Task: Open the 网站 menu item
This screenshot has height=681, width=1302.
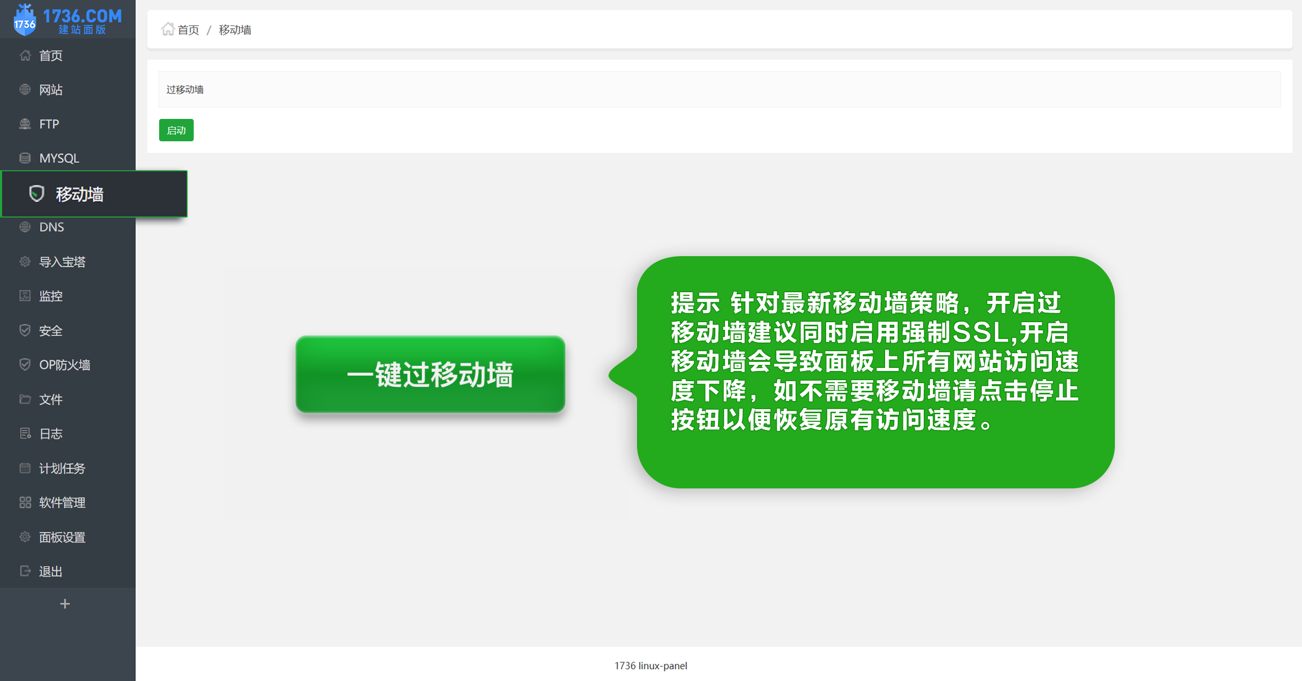Action: click(x=68, y=89)
